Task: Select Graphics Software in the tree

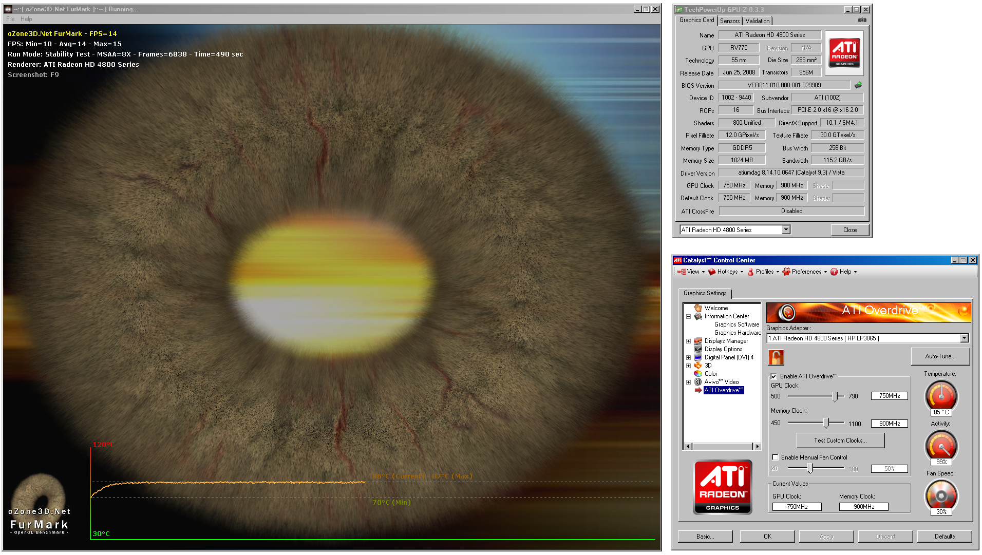Action: pyautogui.click(x=736, y=324)
